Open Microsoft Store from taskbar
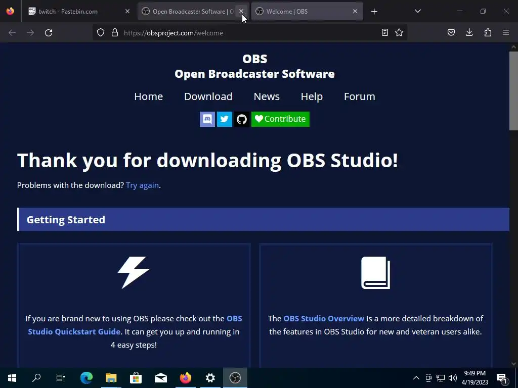The height and width of the screenshot is (388, 518). 136,378
